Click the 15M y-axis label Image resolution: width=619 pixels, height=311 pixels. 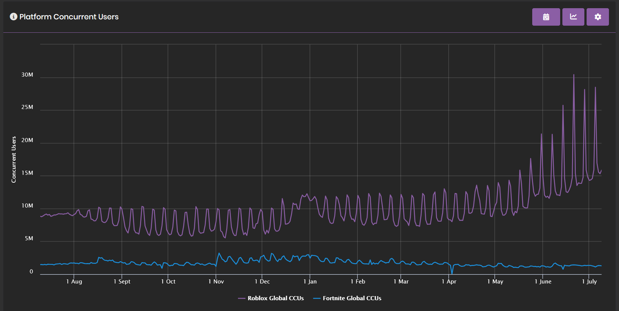27,173
